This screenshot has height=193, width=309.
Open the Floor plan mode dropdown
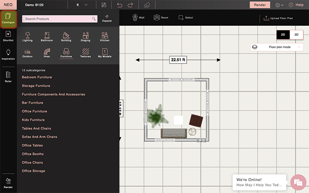click(277, 47)
